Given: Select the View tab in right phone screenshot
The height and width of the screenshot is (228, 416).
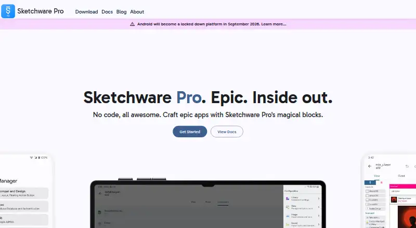Looking at the screenshot, I should coord(376,176).
